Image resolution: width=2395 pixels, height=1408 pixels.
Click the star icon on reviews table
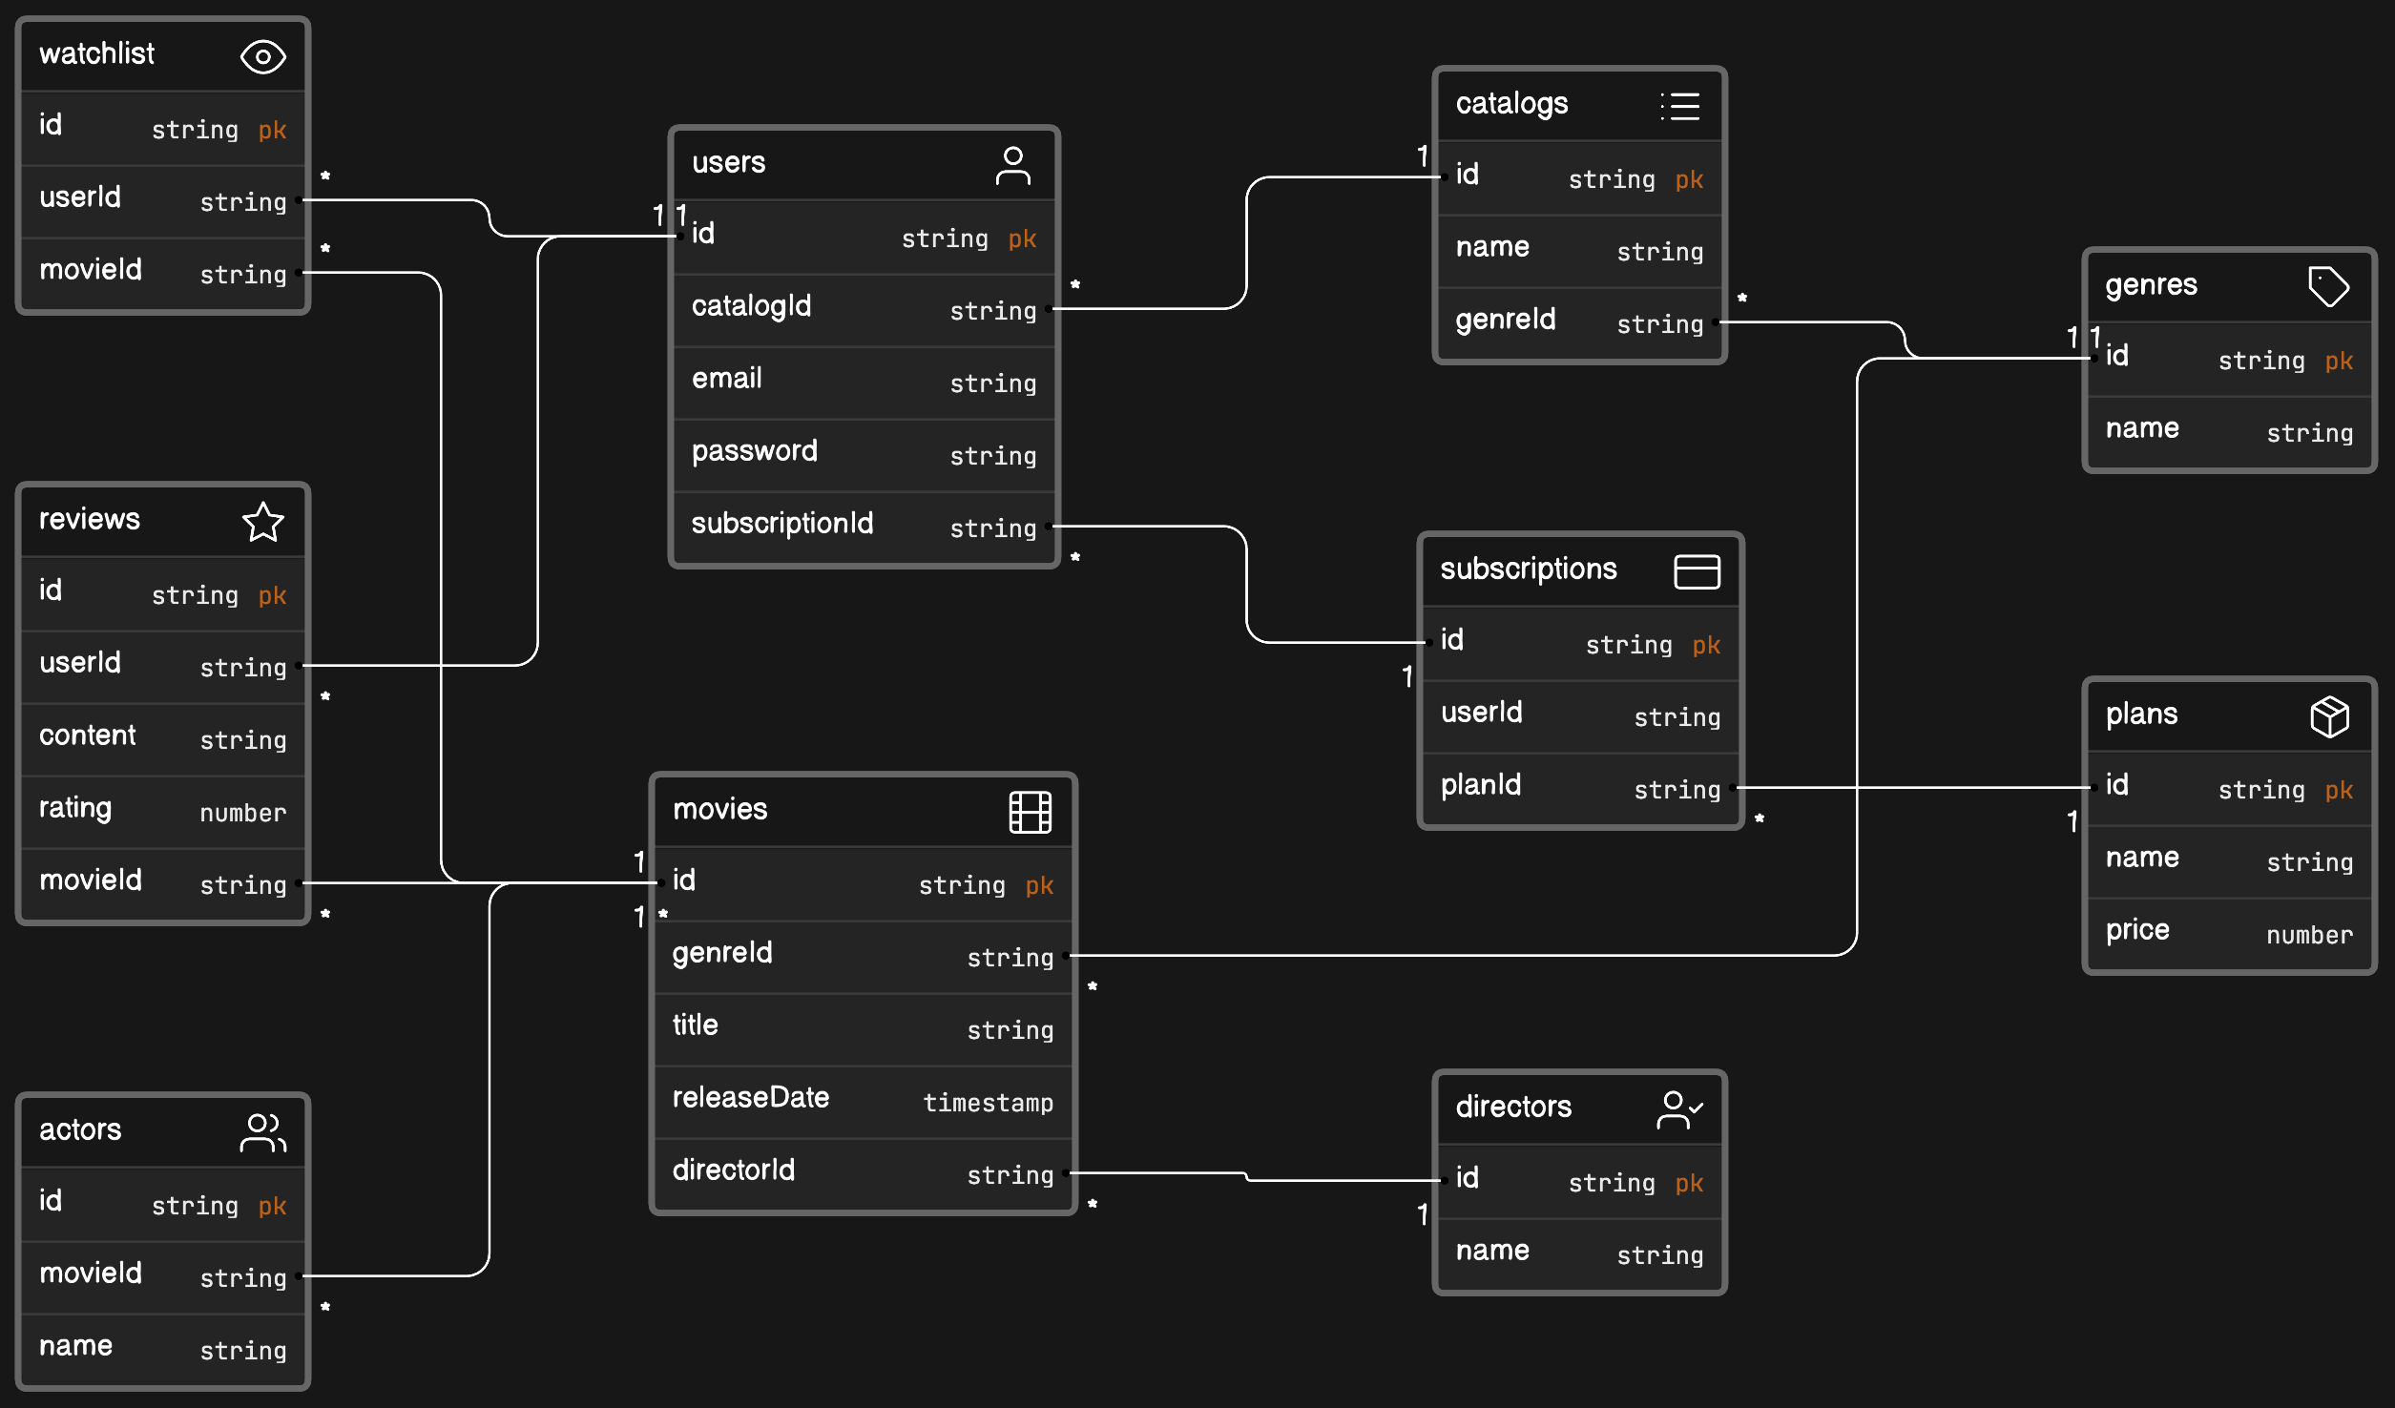point(262,522)
